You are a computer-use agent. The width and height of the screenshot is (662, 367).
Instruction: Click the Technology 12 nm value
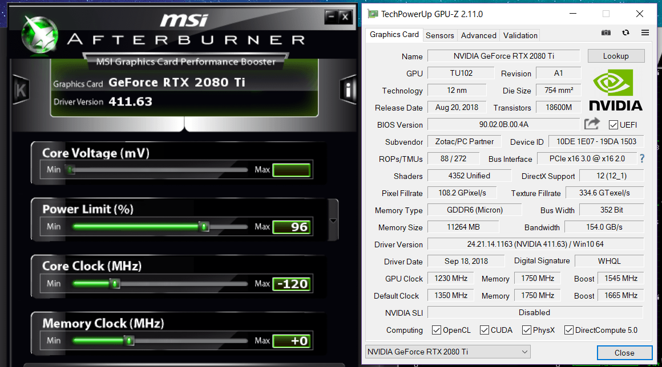457,90
